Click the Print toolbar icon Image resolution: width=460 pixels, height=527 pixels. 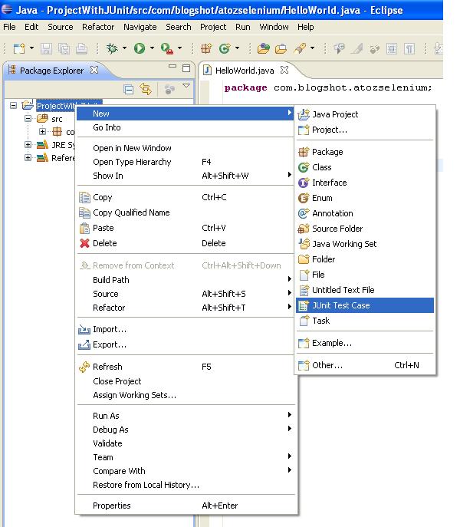81,49
